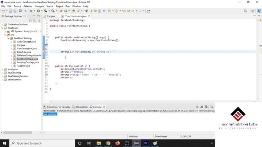This screenshot has width=262, height=147.
Task: Click the Debug bug icon
Action: pyautogui.click(x=31, y=11)
